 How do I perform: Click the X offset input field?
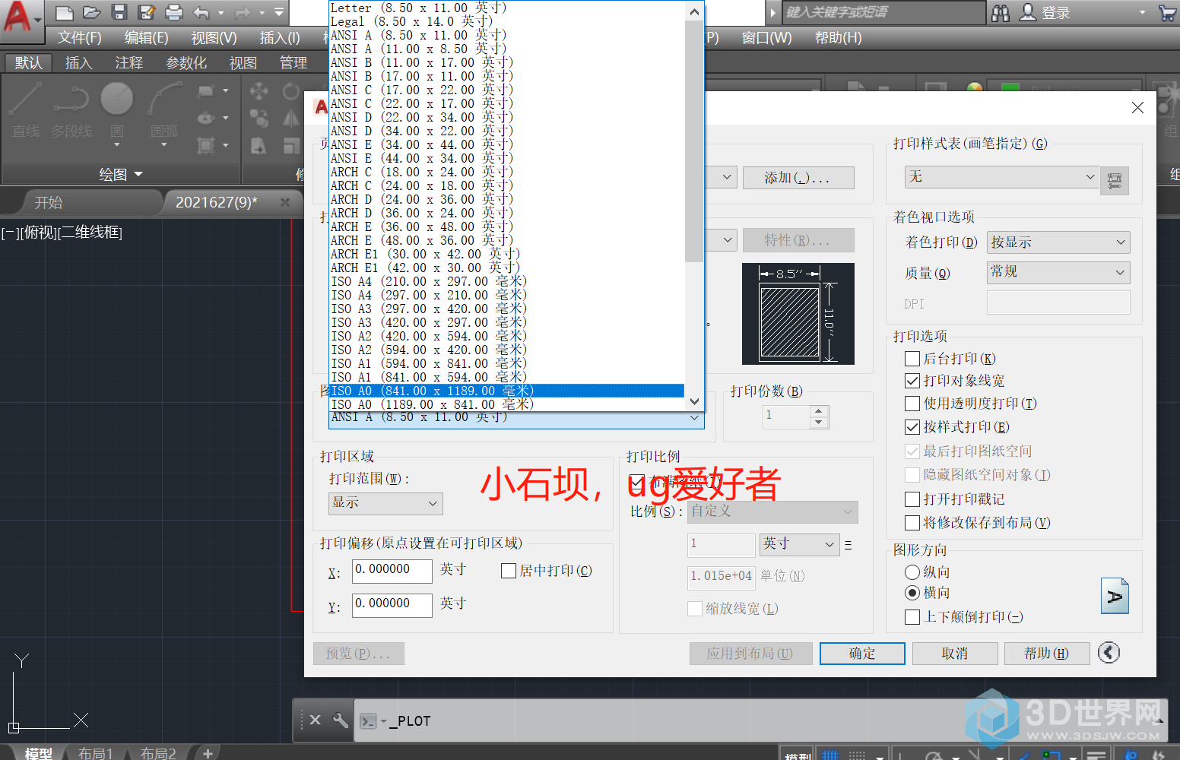[x=392, y=570]
